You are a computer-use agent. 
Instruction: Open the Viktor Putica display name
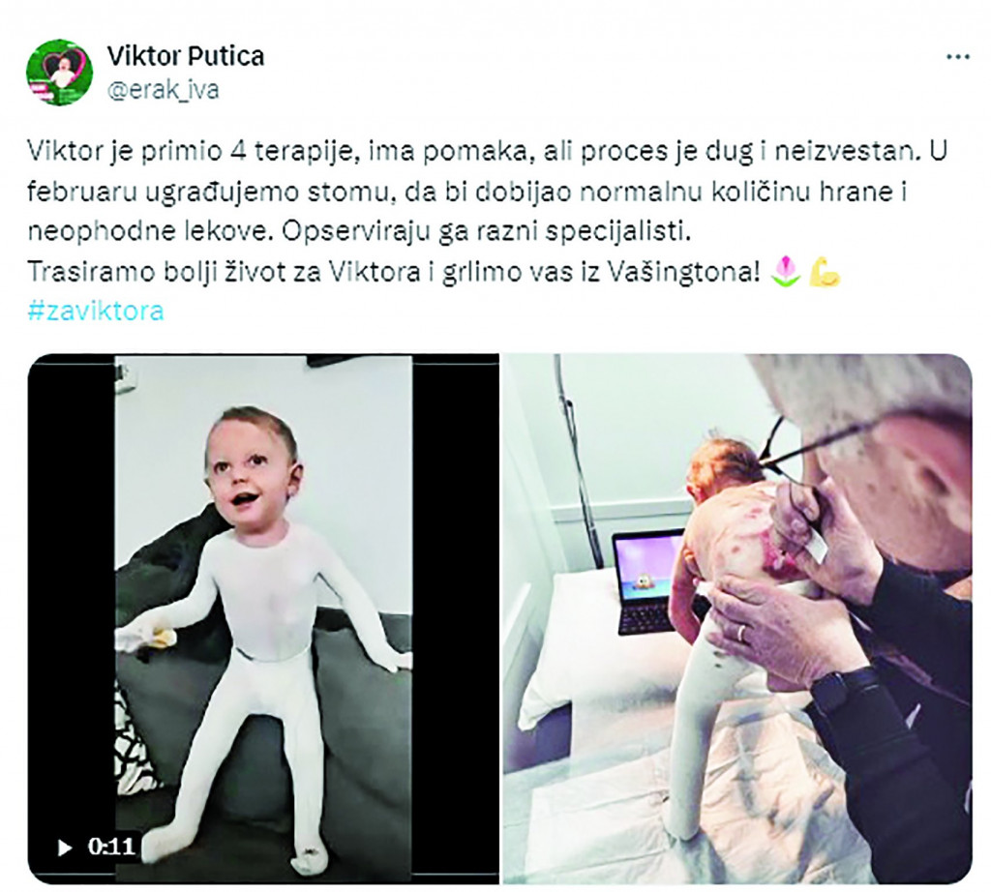185,56
